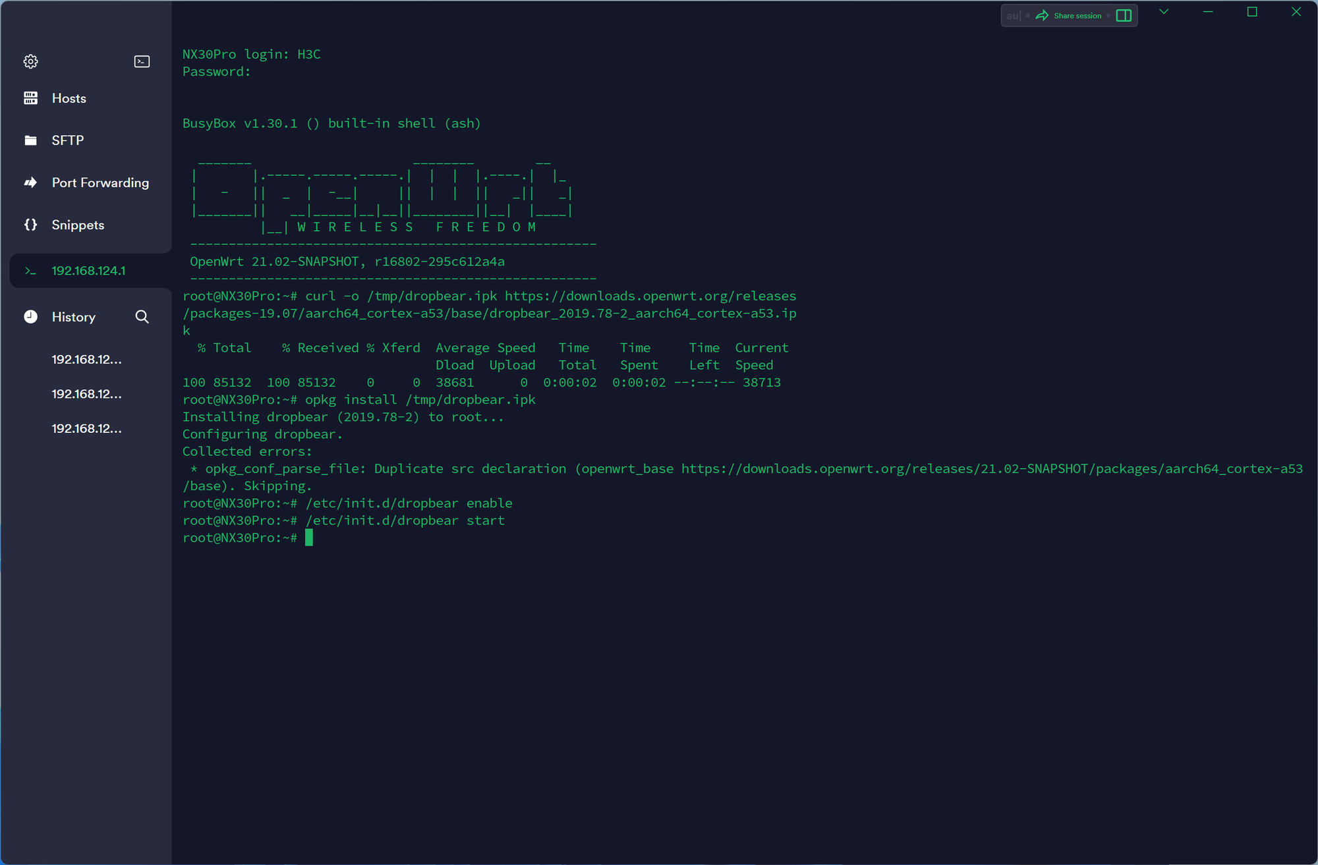Image resolution: width=1318 pixels, height=865 pixels.
Task: Expand first 192.168.12... history entry
Action: point(88,359)
